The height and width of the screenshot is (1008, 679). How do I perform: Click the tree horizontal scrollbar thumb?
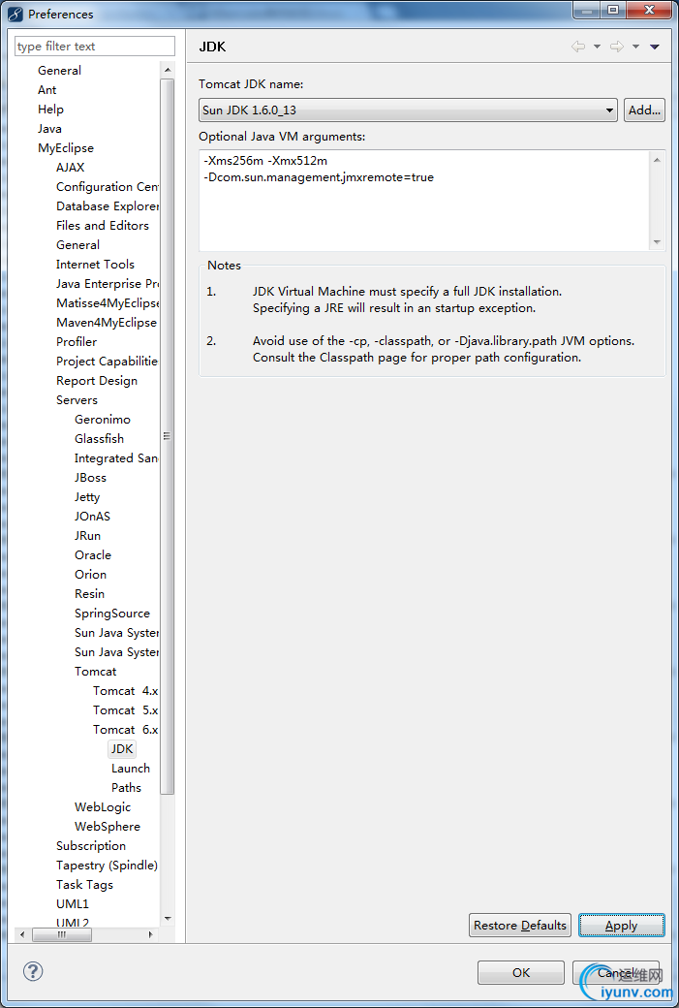tap(62, 934)
